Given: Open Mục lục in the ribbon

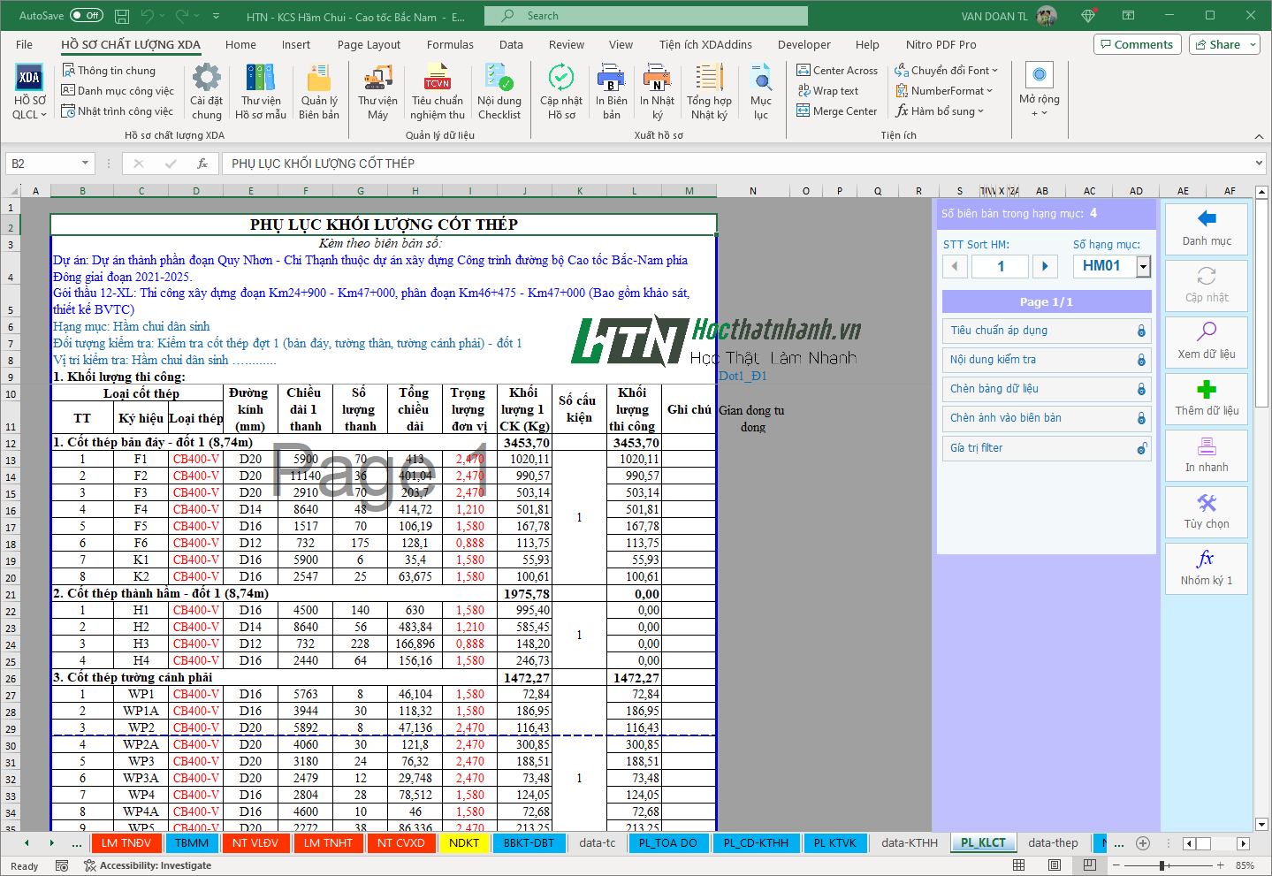Looking at the screenshot, I should pos(760,90).
